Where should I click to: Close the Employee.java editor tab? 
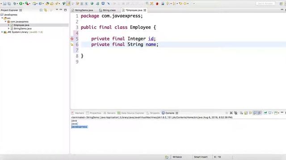145,10
